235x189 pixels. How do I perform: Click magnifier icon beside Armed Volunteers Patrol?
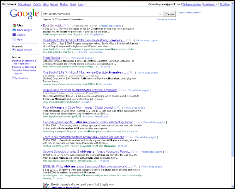point(136,152)
